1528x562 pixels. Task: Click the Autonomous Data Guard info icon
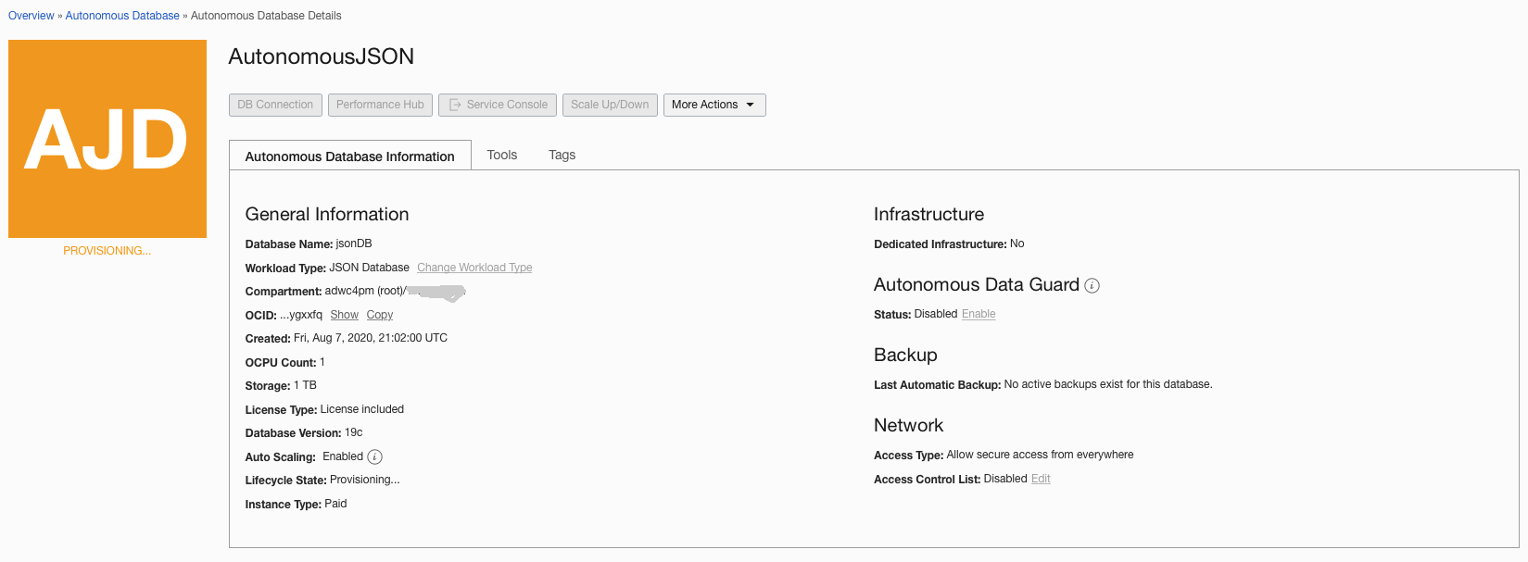pos(1092,286)
